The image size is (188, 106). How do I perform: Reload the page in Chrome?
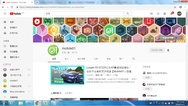point(12,7)
